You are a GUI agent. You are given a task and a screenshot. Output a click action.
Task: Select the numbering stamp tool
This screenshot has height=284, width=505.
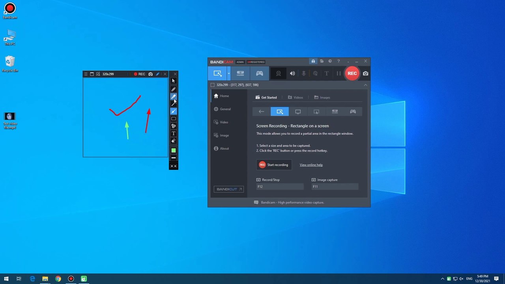pyautogui.click(x=173, y=126)
